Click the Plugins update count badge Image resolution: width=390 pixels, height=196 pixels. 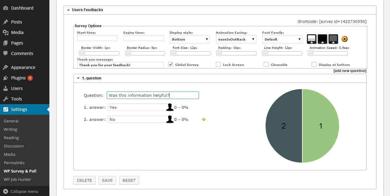point(30,78)
